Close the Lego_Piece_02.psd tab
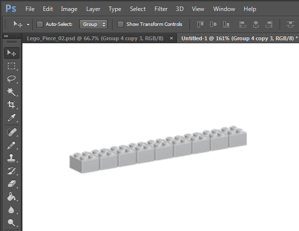The height and width of the screenshot is (231, 299). point(171,38)
